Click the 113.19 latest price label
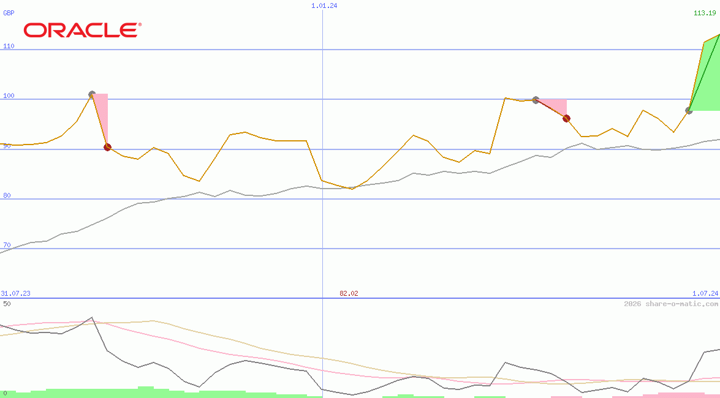This screenshot has width=720, height=398. click(705, 13)
